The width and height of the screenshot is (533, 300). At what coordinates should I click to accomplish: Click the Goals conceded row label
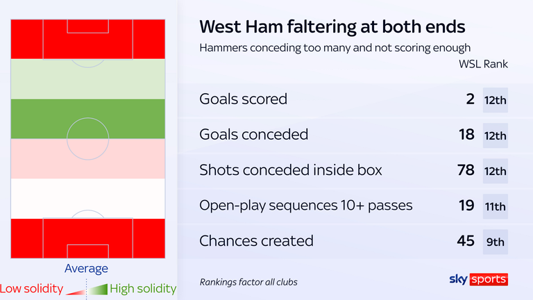(x=254, y=135)
